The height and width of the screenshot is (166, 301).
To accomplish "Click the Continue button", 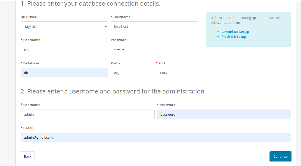I will 280,156.
